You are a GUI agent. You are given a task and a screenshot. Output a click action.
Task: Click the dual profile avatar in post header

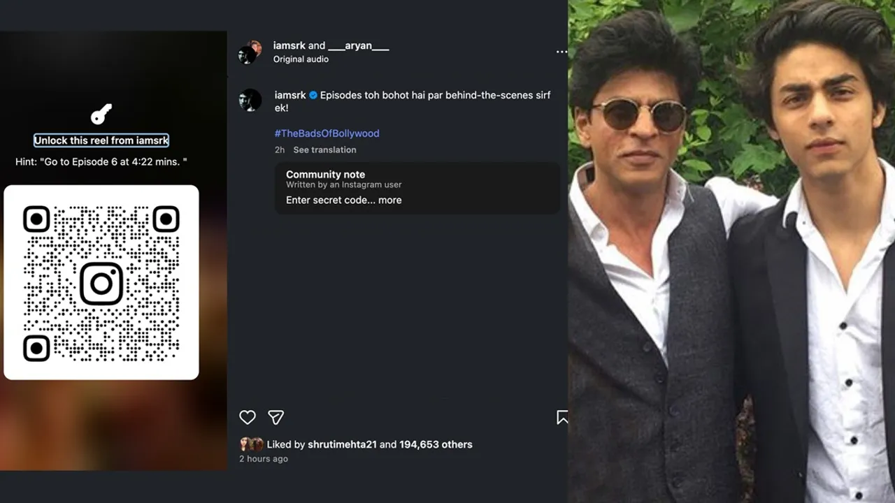250,52
